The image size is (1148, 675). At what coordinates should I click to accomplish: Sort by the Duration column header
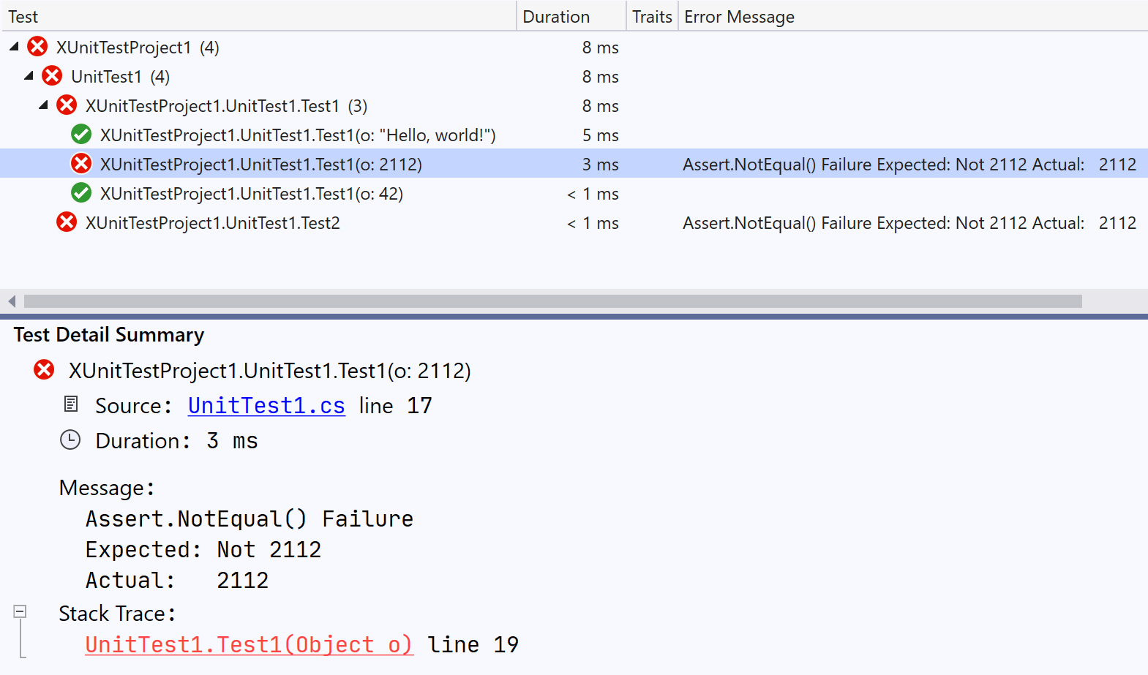click(571, 16)
